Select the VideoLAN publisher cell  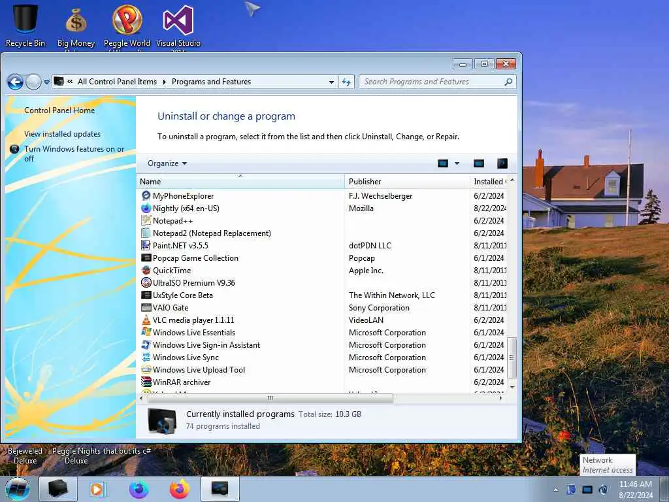tap(366, 320)
